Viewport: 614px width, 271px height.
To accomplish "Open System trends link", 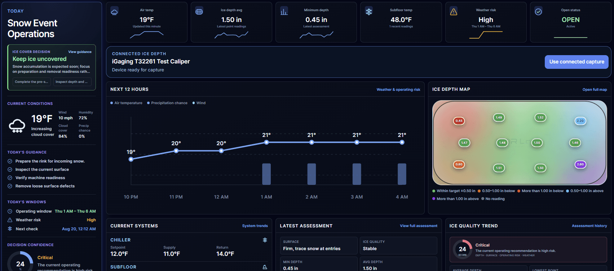I will (255, 226).
